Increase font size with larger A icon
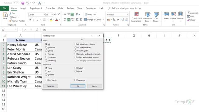Viewport: 199px width, 112px height. coord(55,15)
